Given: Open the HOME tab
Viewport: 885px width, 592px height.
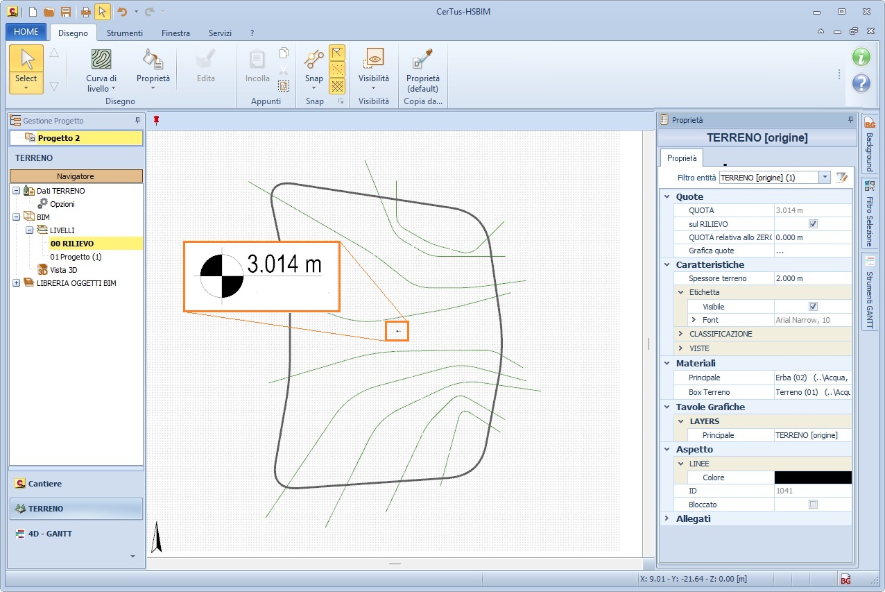Looking at the screenshot, I should (26, 32).
